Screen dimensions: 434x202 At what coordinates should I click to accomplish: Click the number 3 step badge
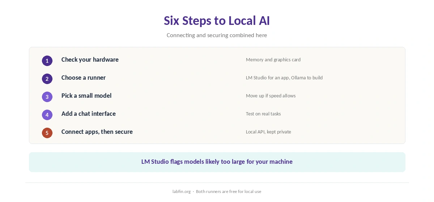click(47, 97)
